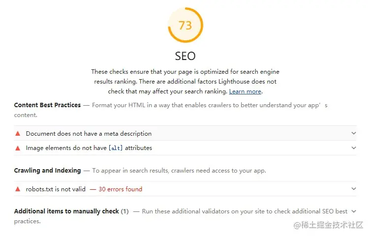Expand the additional manual check items chevron
Viewport: 371px width, 237px height.
pyautogui.click(x=353, y=211)
